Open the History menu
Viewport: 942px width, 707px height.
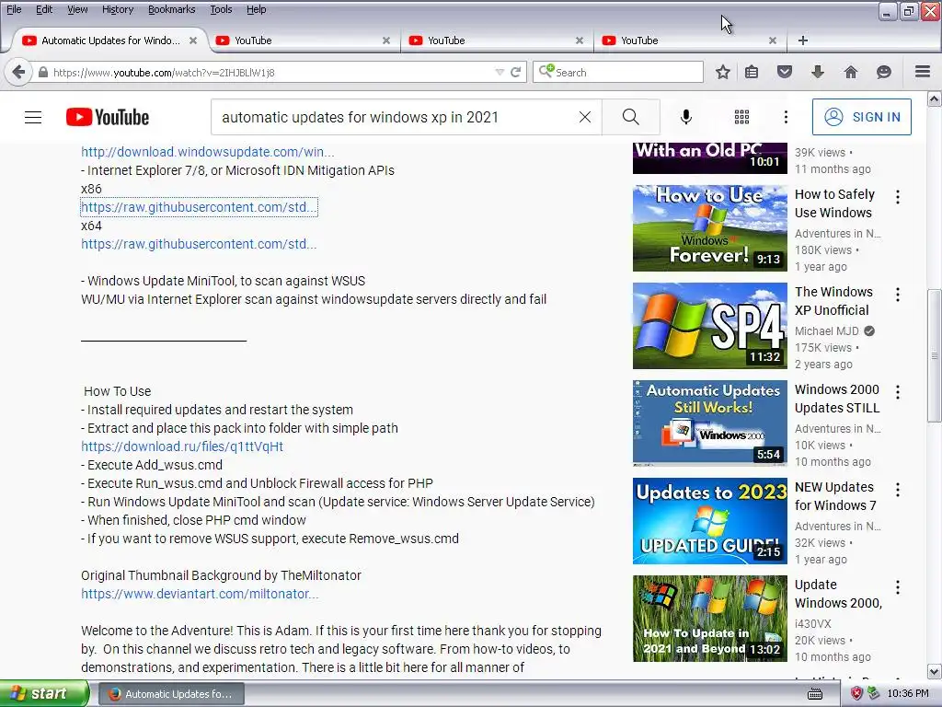click(117, 9)
